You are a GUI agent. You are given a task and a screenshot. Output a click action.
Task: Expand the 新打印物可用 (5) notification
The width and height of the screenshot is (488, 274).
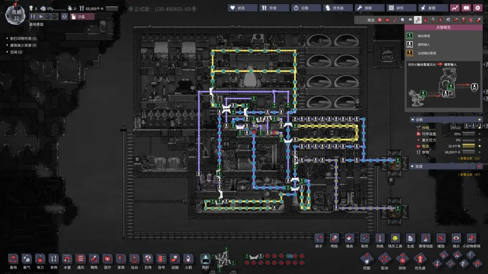click(x=23, y=39)
